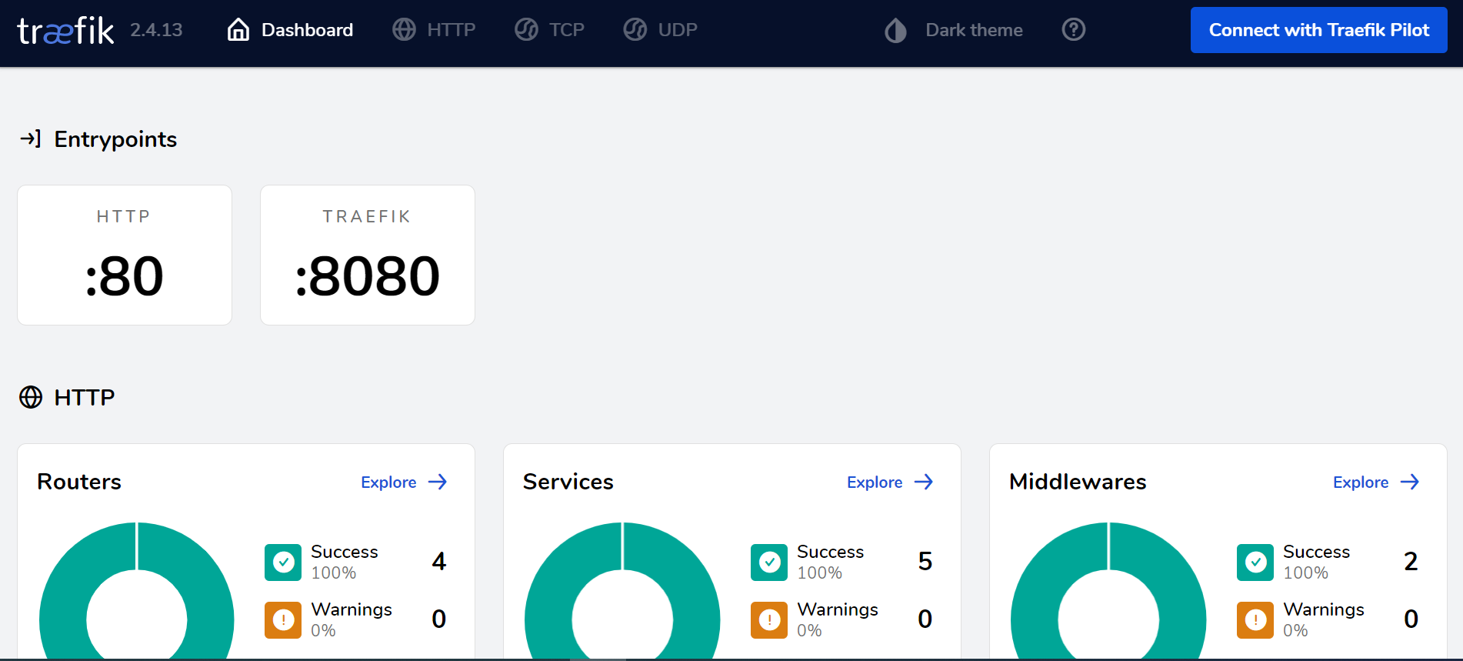Follow the Services Explore link

(890, 482)
